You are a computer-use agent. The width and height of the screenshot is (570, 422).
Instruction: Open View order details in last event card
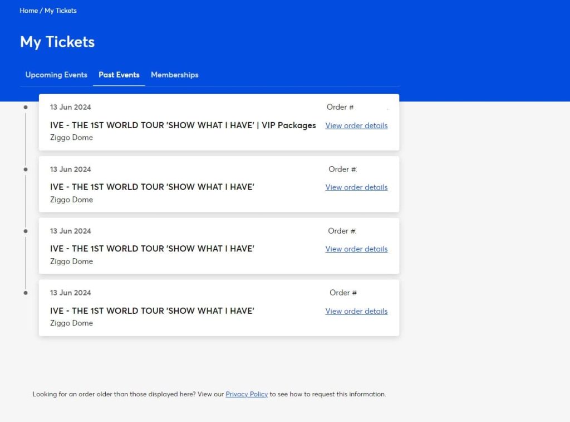tap(356, 311)
